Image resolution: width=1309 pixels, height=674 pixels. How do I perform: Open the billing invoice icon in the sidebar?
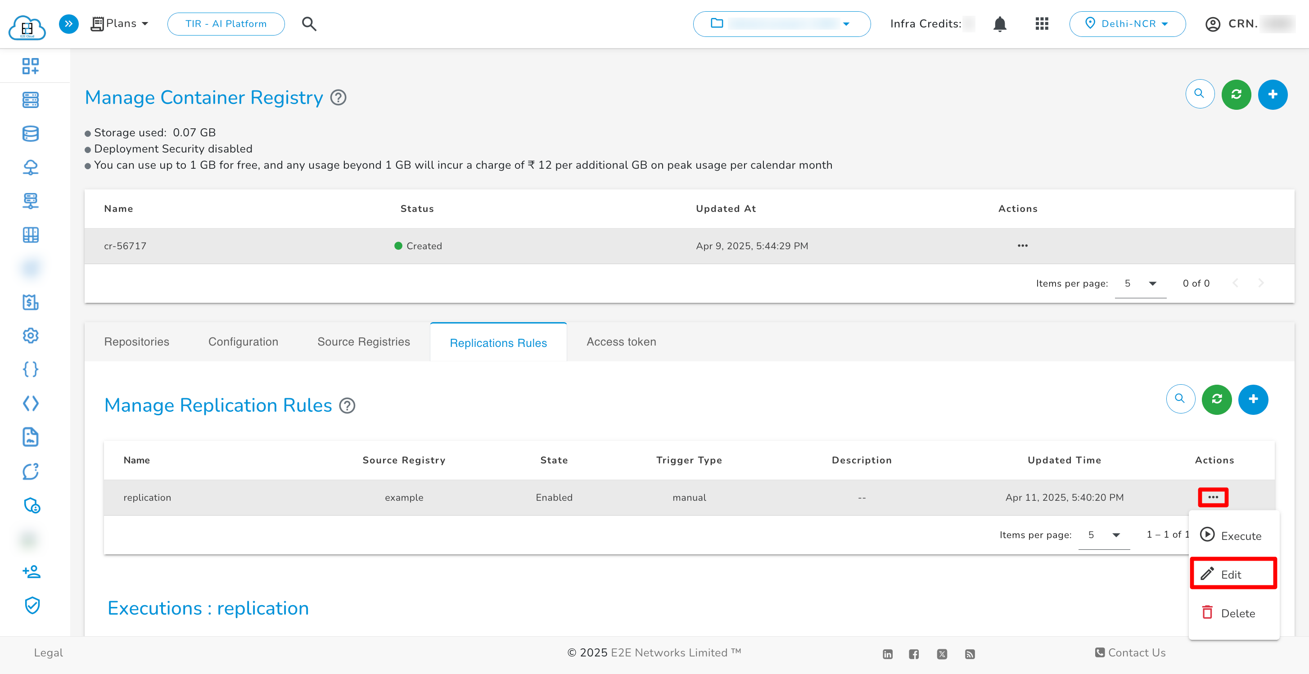pyautogui.click(x=31, y=302)
